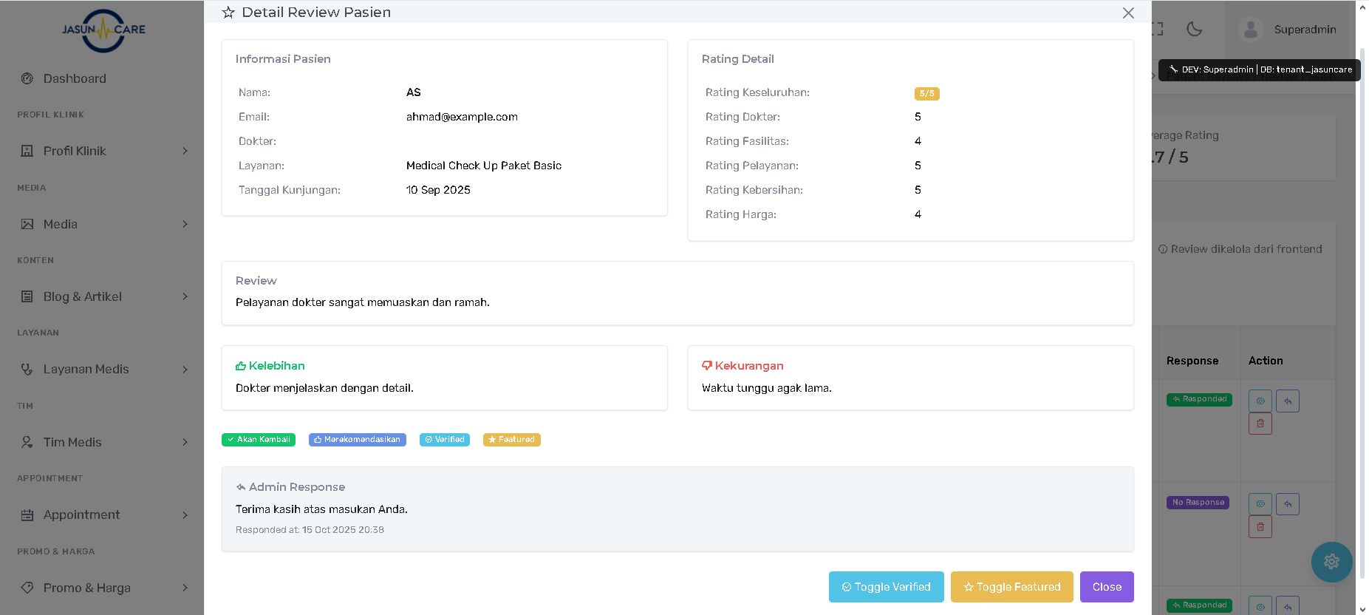Click the reply arrow icon in first review row
This screenshot has height=615, width=1369.
tap(1288, 401)
